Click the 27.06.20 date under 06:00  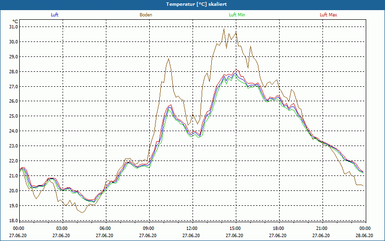[104, 235]
